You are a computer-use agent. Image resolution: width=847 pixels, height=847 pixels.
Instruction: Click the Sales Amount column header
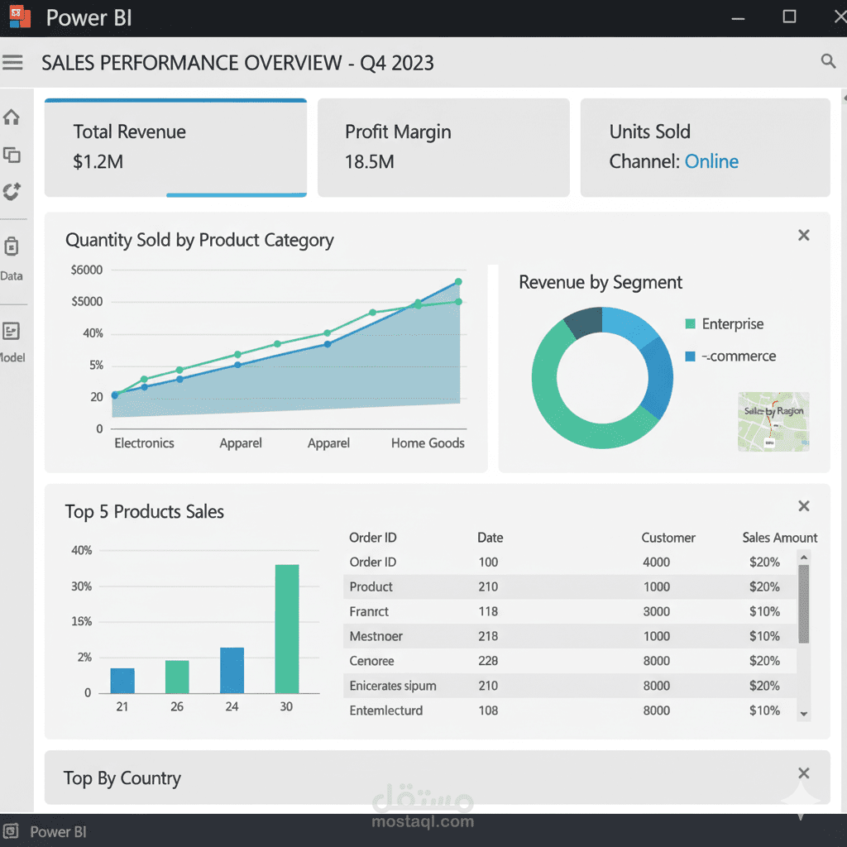pyautogui.click(x=779, y=538)
